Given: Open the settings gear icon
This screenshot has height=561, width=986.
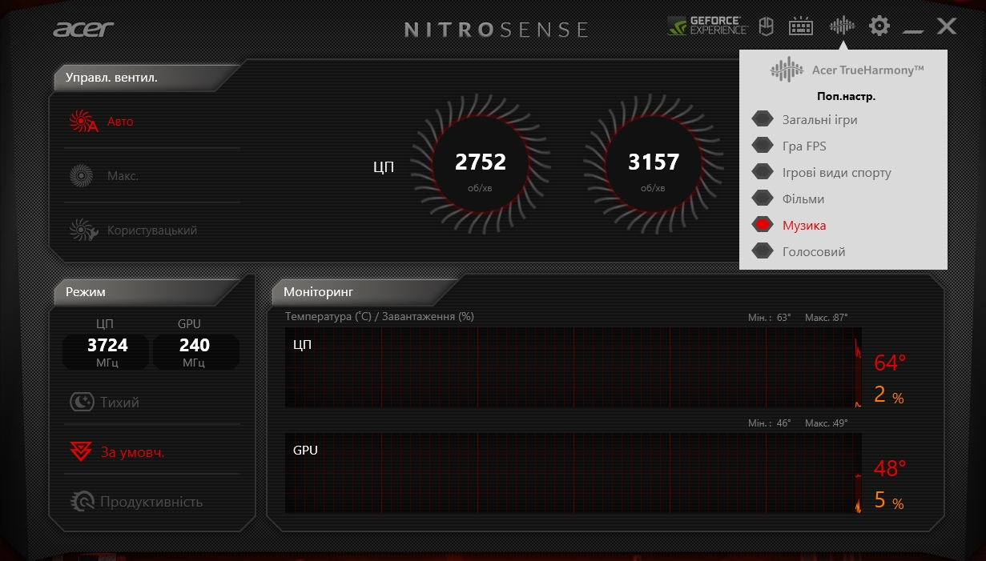Looking at the screenshot, I should pyautogui.click(x=879, y=26).
